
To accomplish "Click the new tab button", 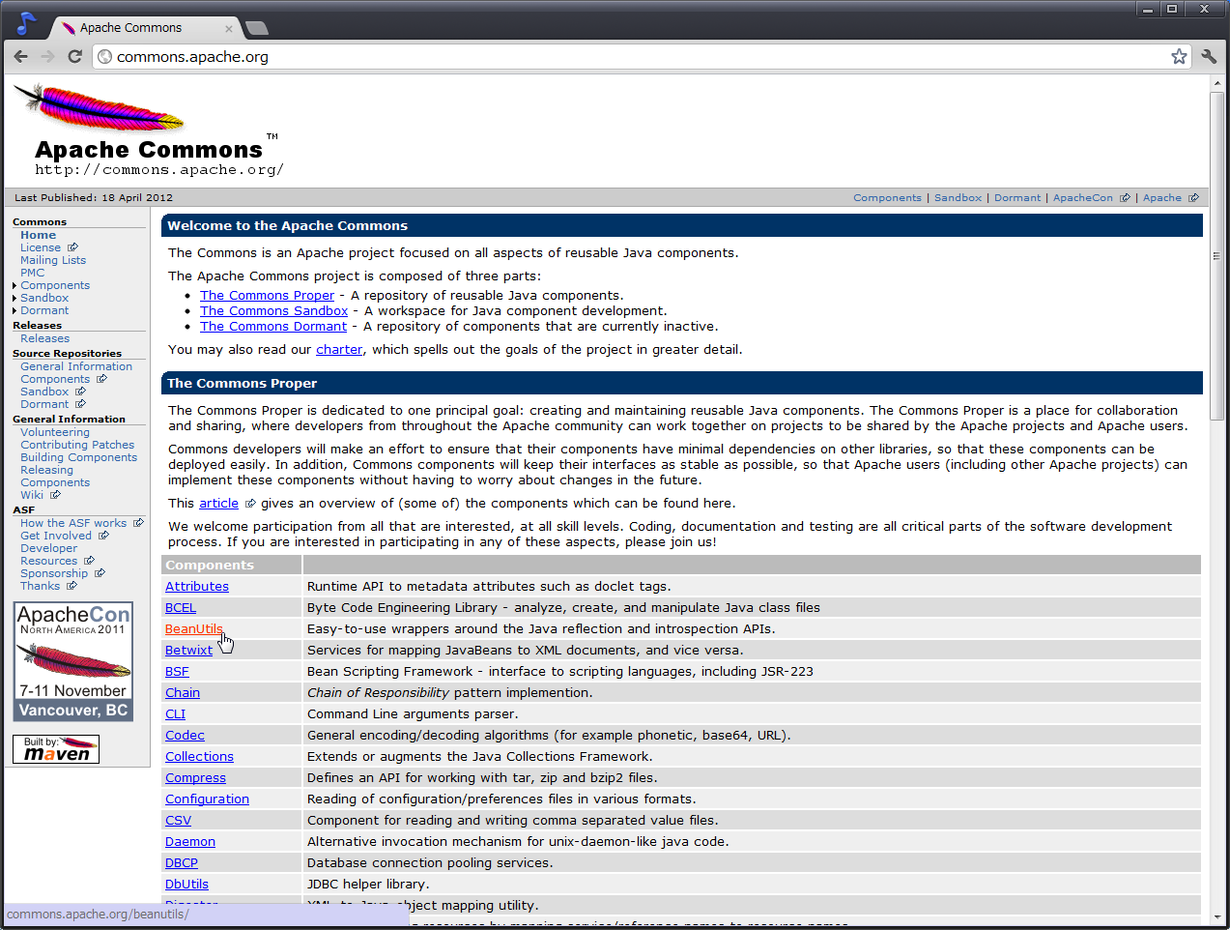I will (257, 28).
